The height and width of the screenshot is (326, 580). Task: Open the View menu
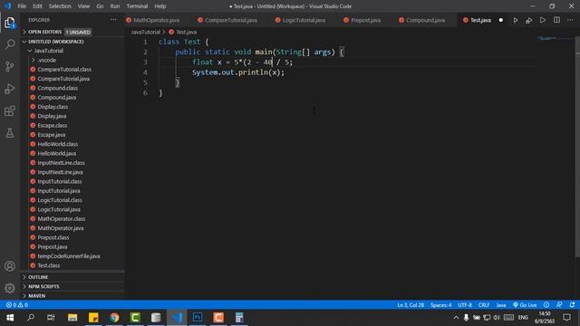[83, 6]
